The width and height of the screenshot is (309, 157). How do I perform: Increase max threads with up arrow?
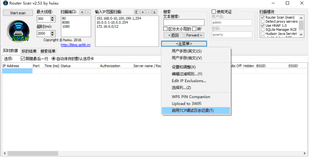click(x=52, y=18)
